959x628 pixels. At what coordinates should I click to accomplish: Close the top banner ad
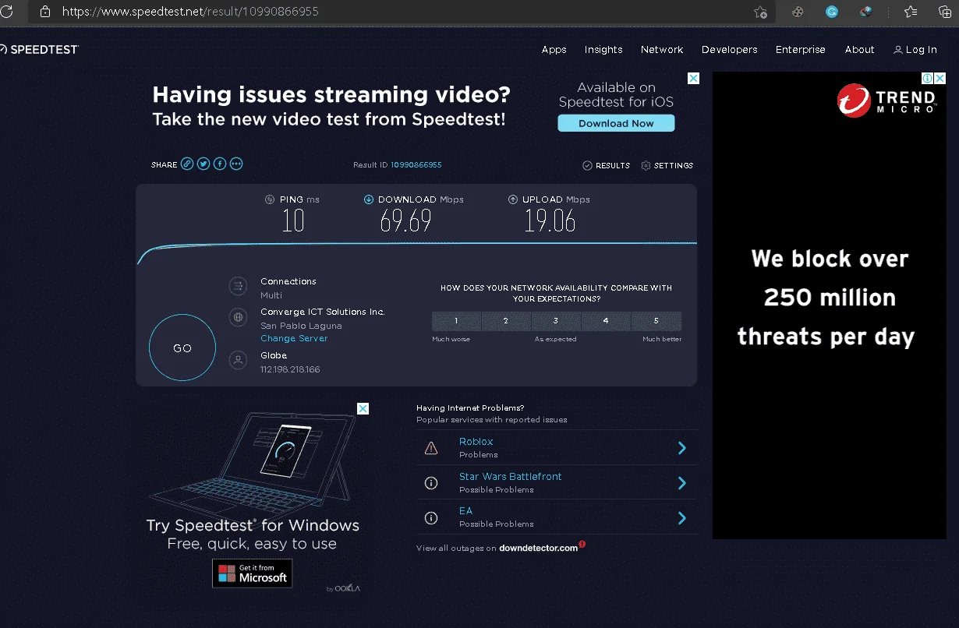coord(693,78)
